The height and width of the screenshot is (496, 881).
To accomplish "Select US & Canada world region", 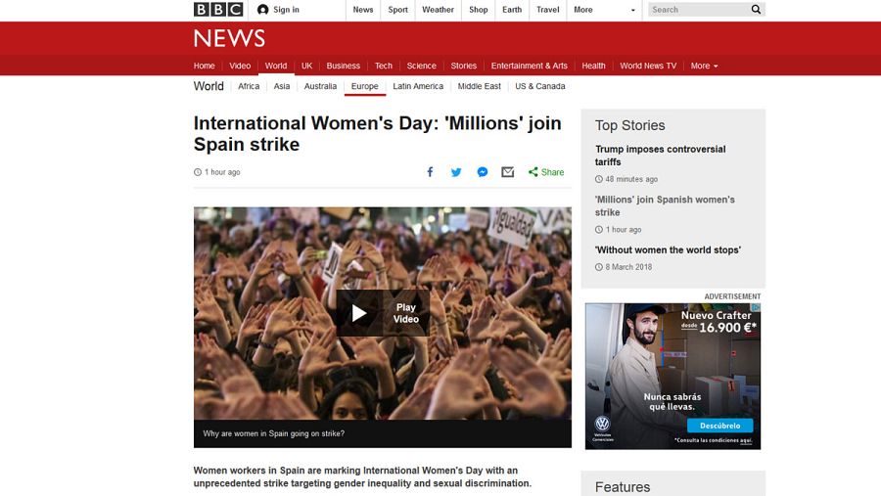I will (x=540, y=86).
